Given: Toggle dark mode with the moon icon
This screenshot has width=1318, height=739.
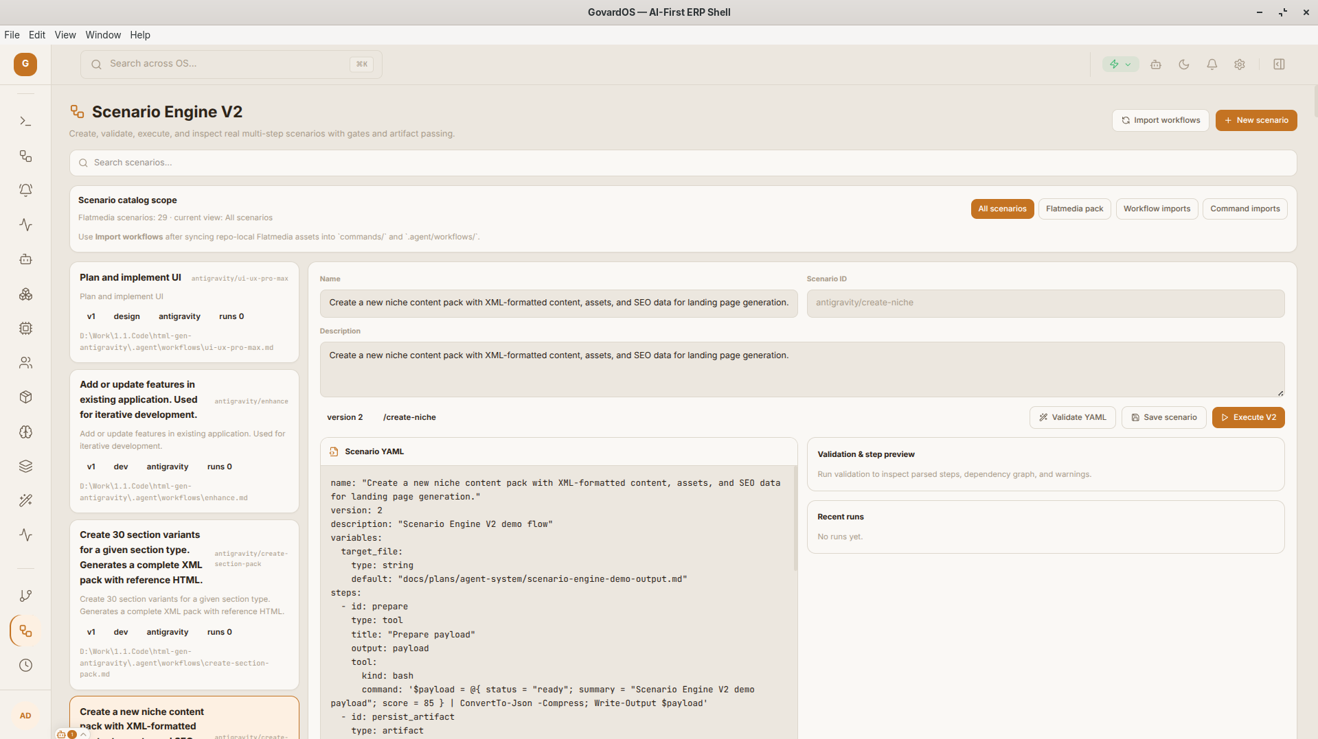Looking at the screenshot, I should tap(1184, 64).
